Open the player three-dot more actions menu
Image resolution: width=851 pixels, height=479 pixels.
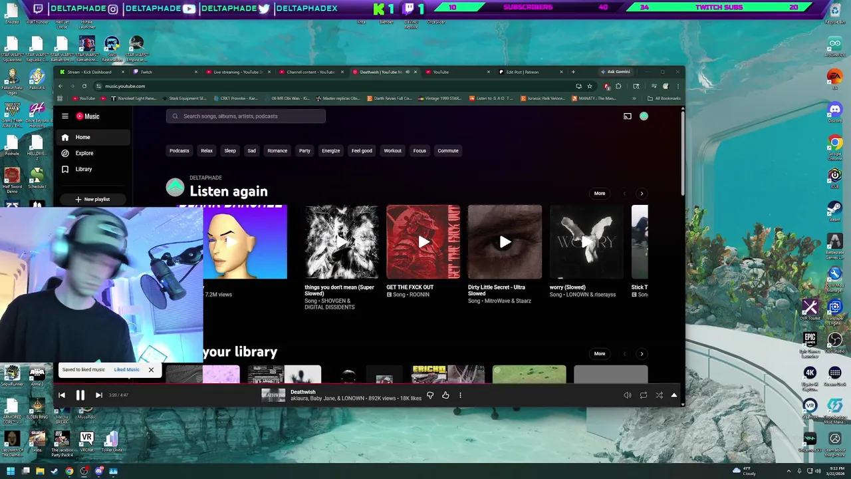[x=460, y=395]
